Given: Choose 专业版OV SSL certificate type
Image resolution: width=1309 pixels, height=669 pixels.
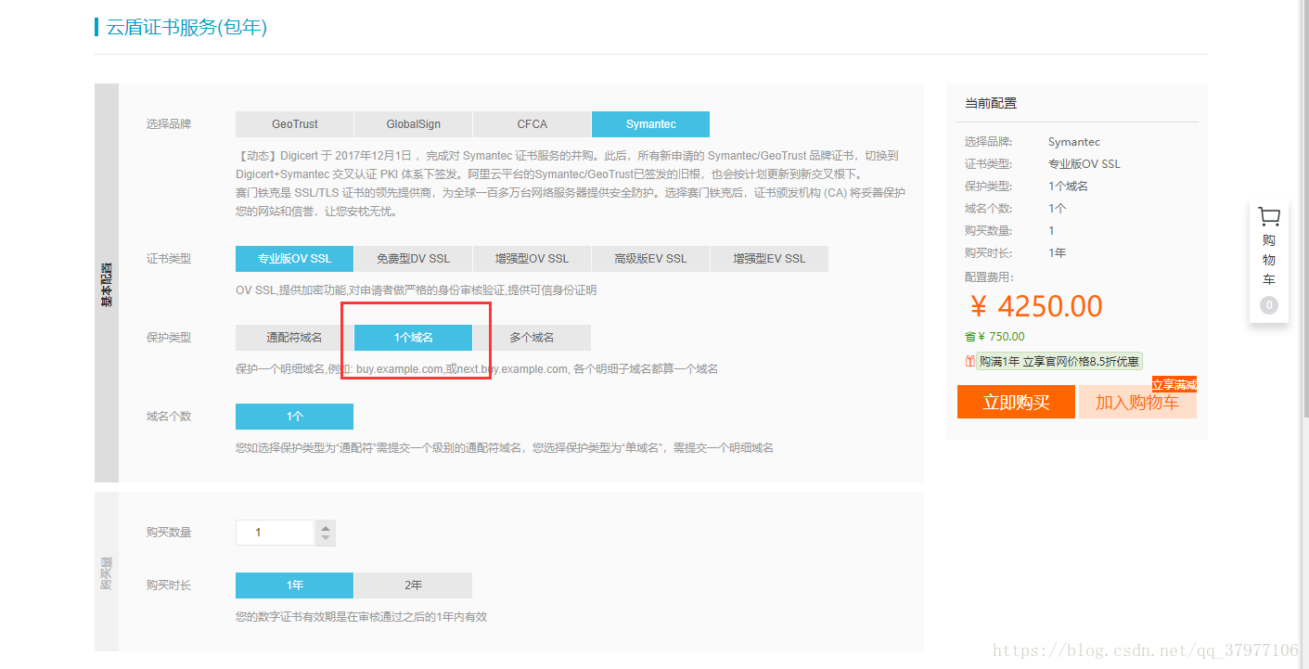Looking at the screenshot, I should coord(294,259).
